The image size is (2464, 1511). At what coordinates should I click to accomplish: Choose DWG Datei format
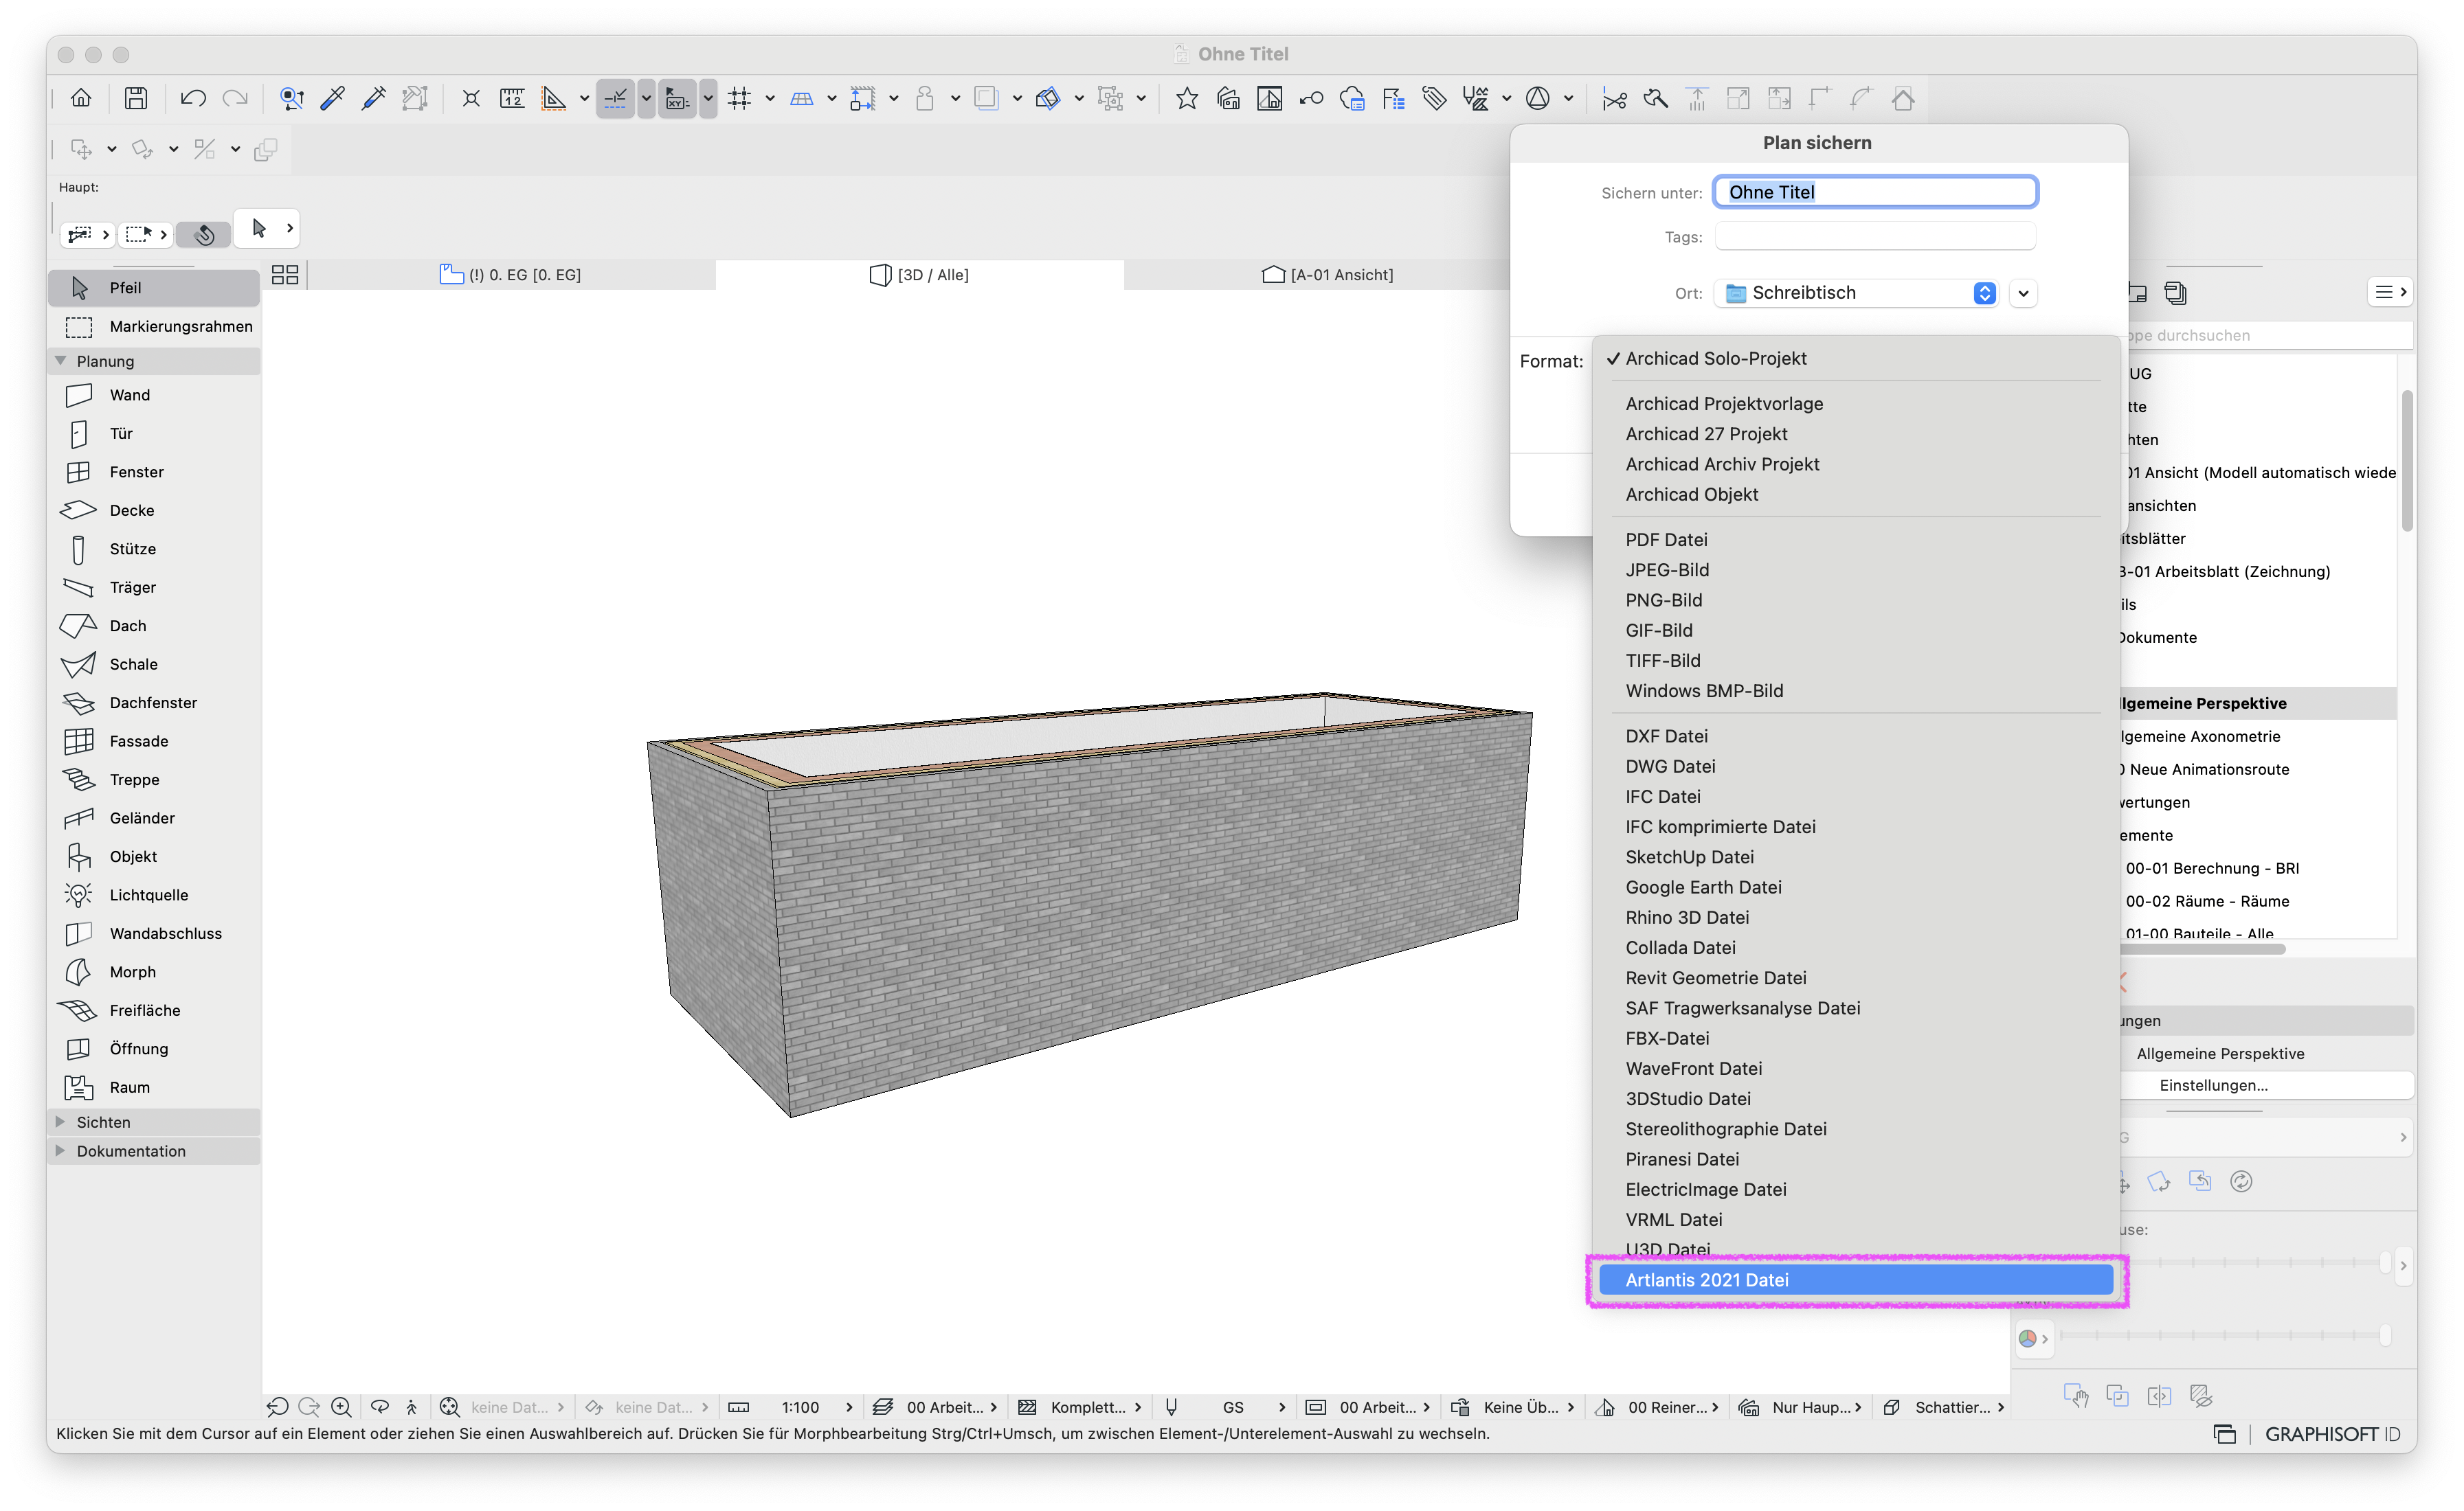pyautogui.click(x=1856, y=766)
